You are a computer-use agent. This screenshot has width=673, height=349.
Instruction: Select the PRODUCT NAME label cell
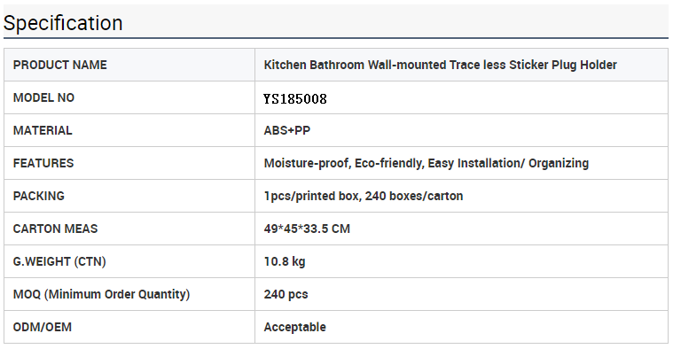pos(129,65)
